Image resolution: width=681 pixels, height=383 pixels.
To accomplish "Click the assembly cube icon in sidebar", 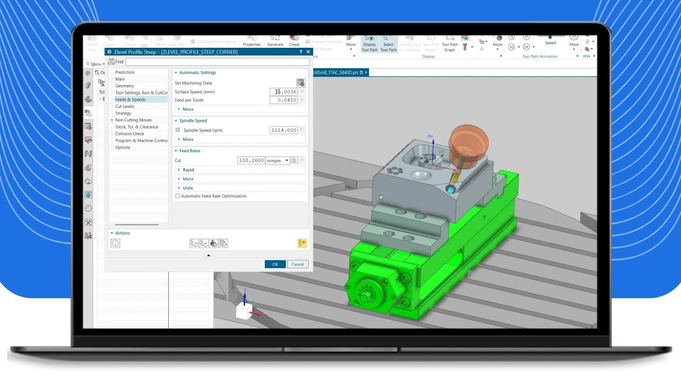I will 88,85.
